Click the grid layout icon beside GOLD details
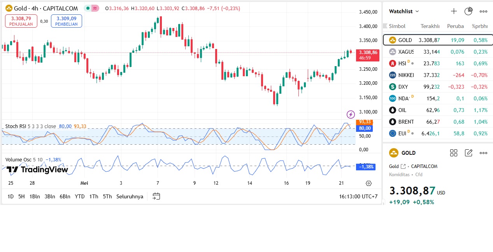Viewport: 493px width, 252px height. pos(454,153)
